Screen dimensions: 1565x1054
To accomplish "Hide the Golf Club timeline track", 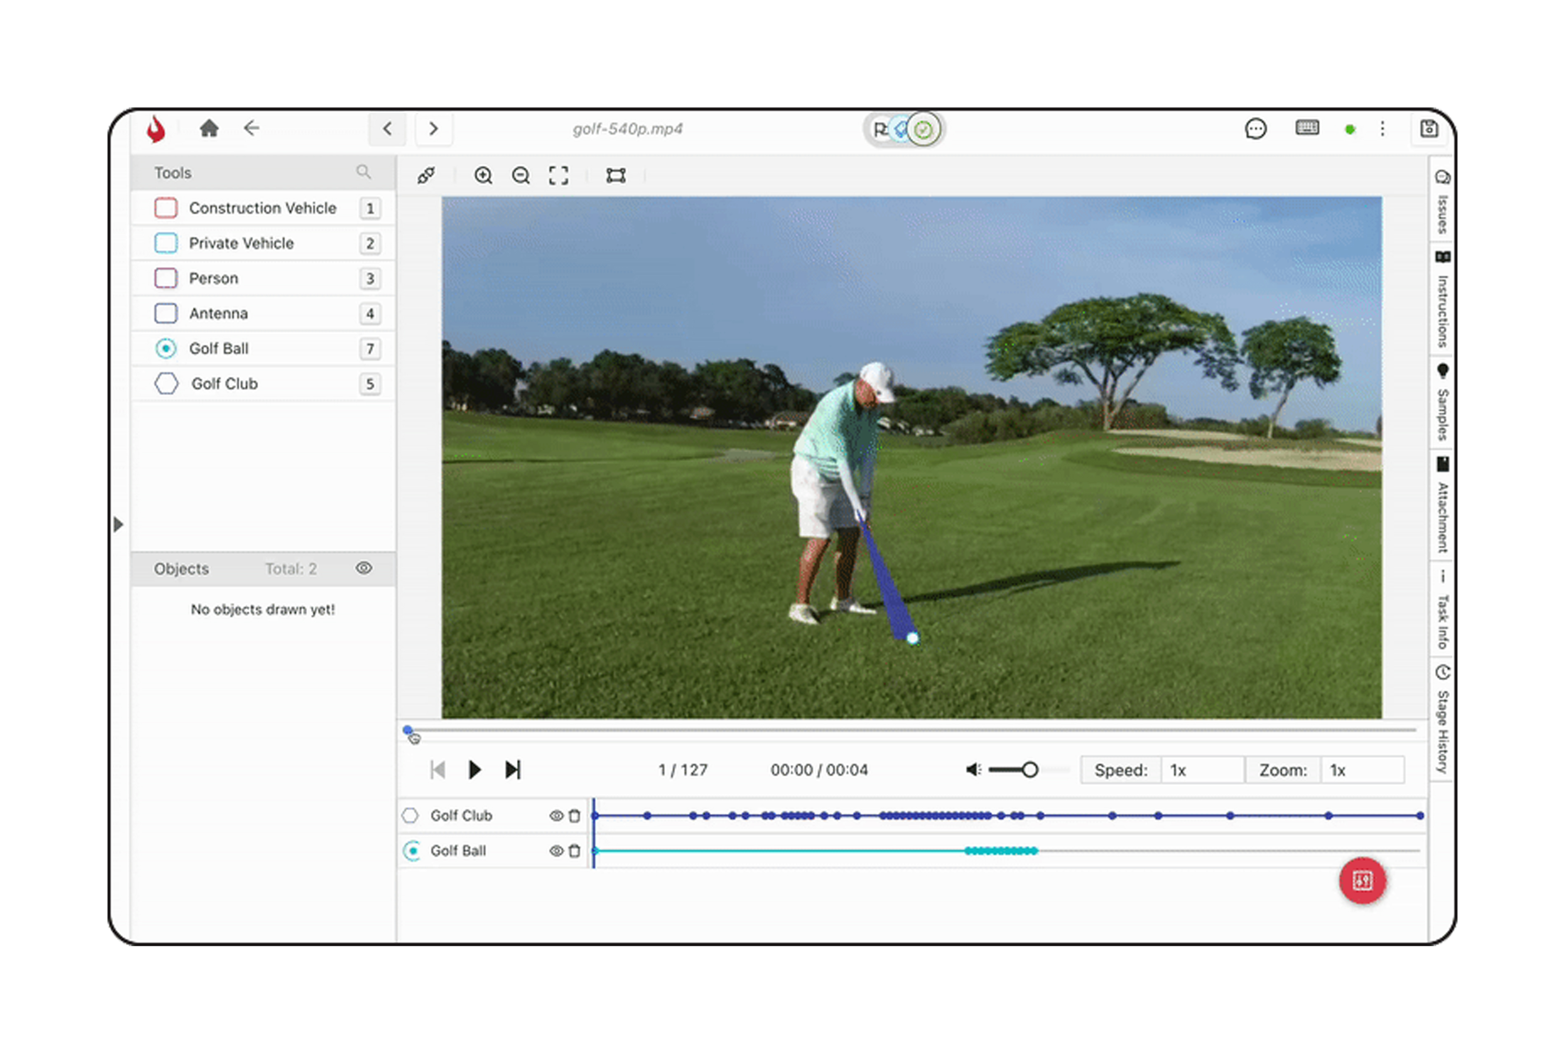I will tap(556, 815).
